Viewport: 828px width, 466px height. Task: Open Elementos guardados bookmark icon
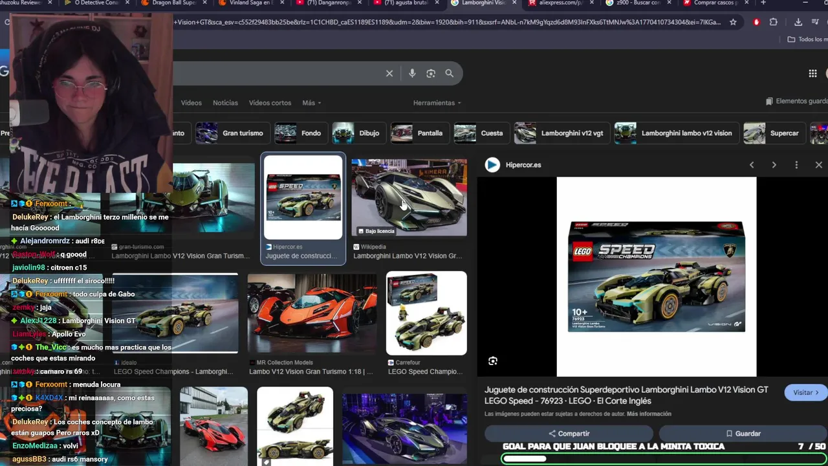(x=769, y=102)
